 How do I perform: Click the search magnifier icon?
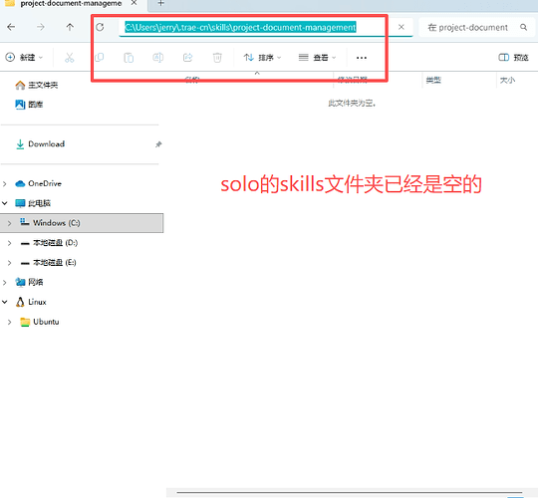click(523, 27)
